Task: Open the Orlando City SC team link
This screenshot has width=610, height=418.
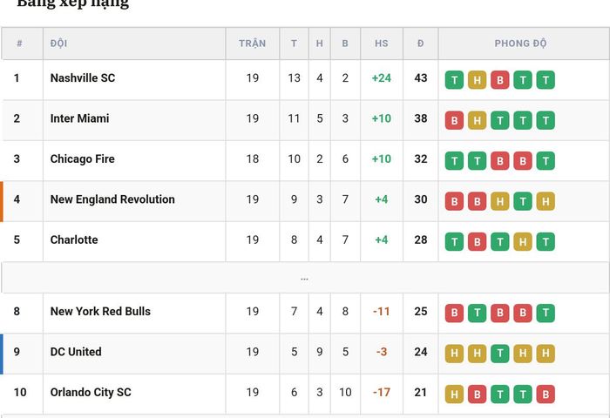Action: (91, 393)
